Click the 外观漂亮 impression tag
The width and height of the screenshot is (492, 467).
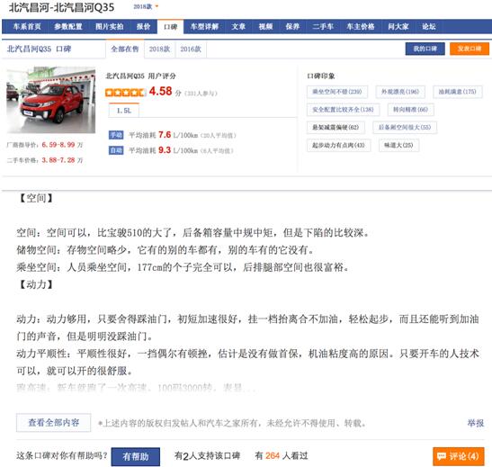[x=400, y=92]
